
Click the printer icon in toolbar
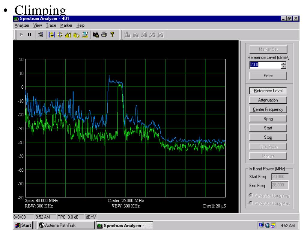[x=104, y=35]
